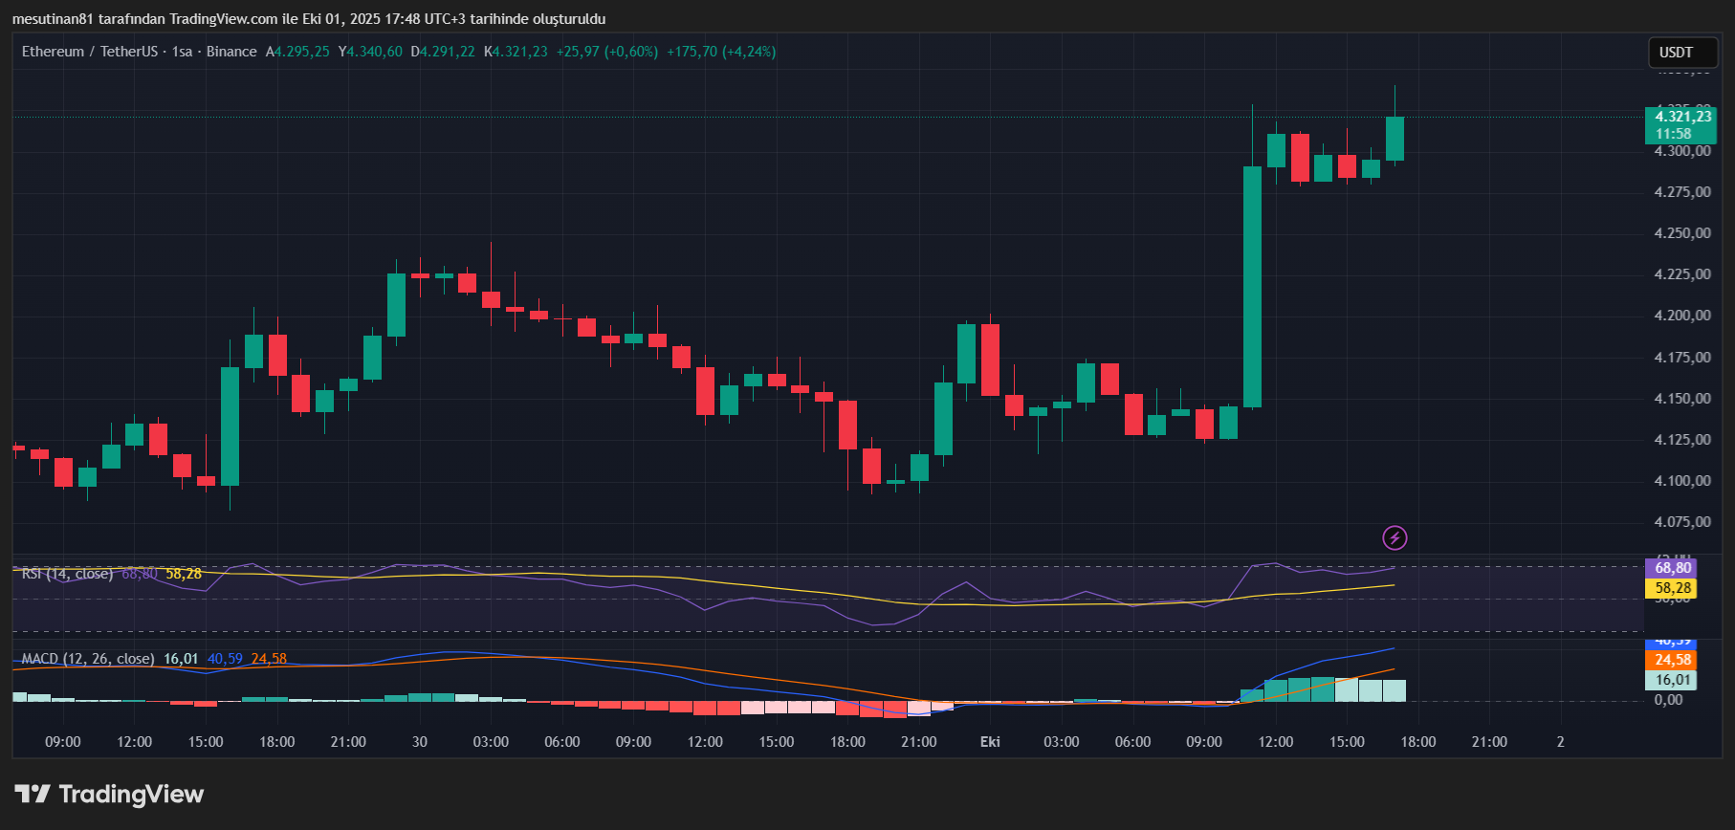Click the 1sa timeframe in chart title
1735x830 pixels.
(182, 52)
